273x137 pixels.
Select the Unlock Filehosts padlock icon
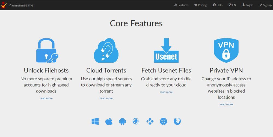(x=47, y=50)
